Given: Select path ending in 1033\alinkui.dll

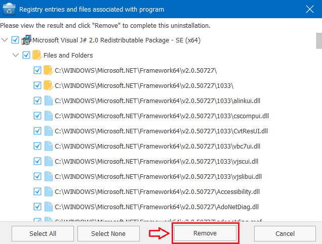Looking at the screenshot, I should tap(157, 101).
